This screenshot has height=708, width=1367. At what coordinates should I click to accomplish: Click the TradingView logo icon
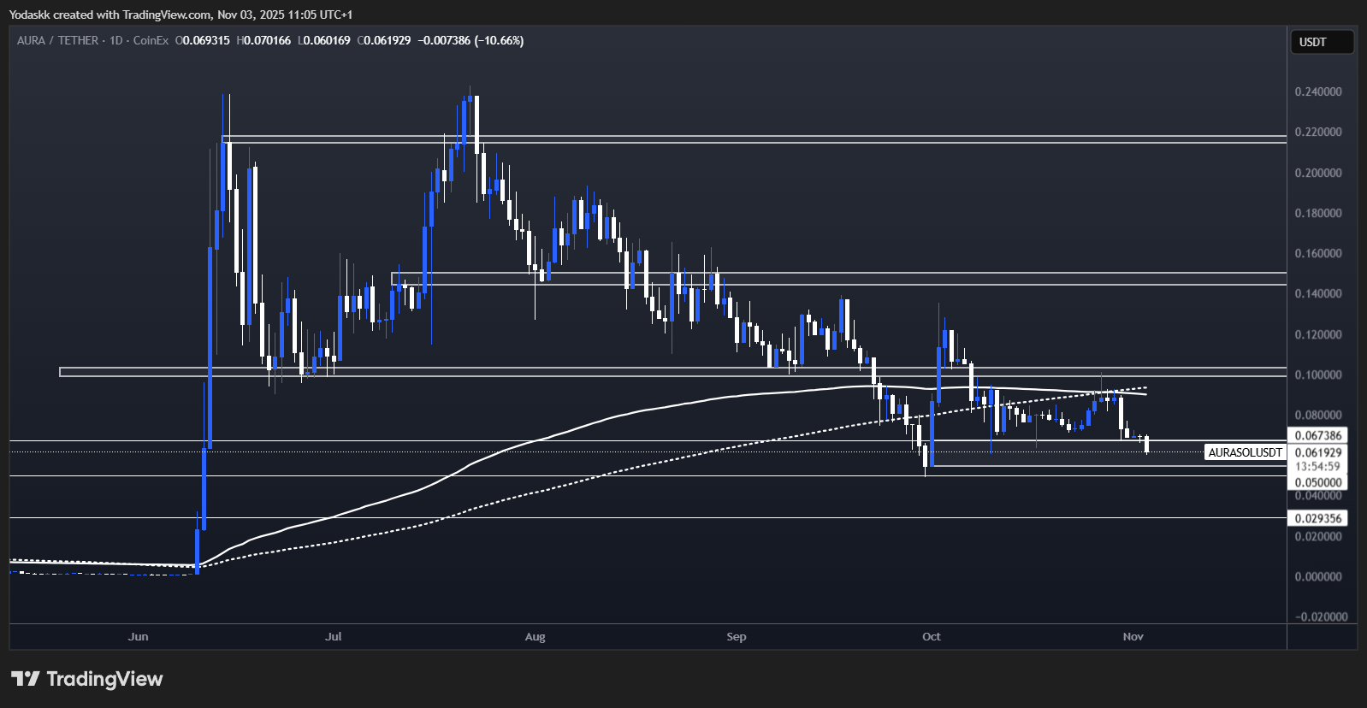coord(26,679)
